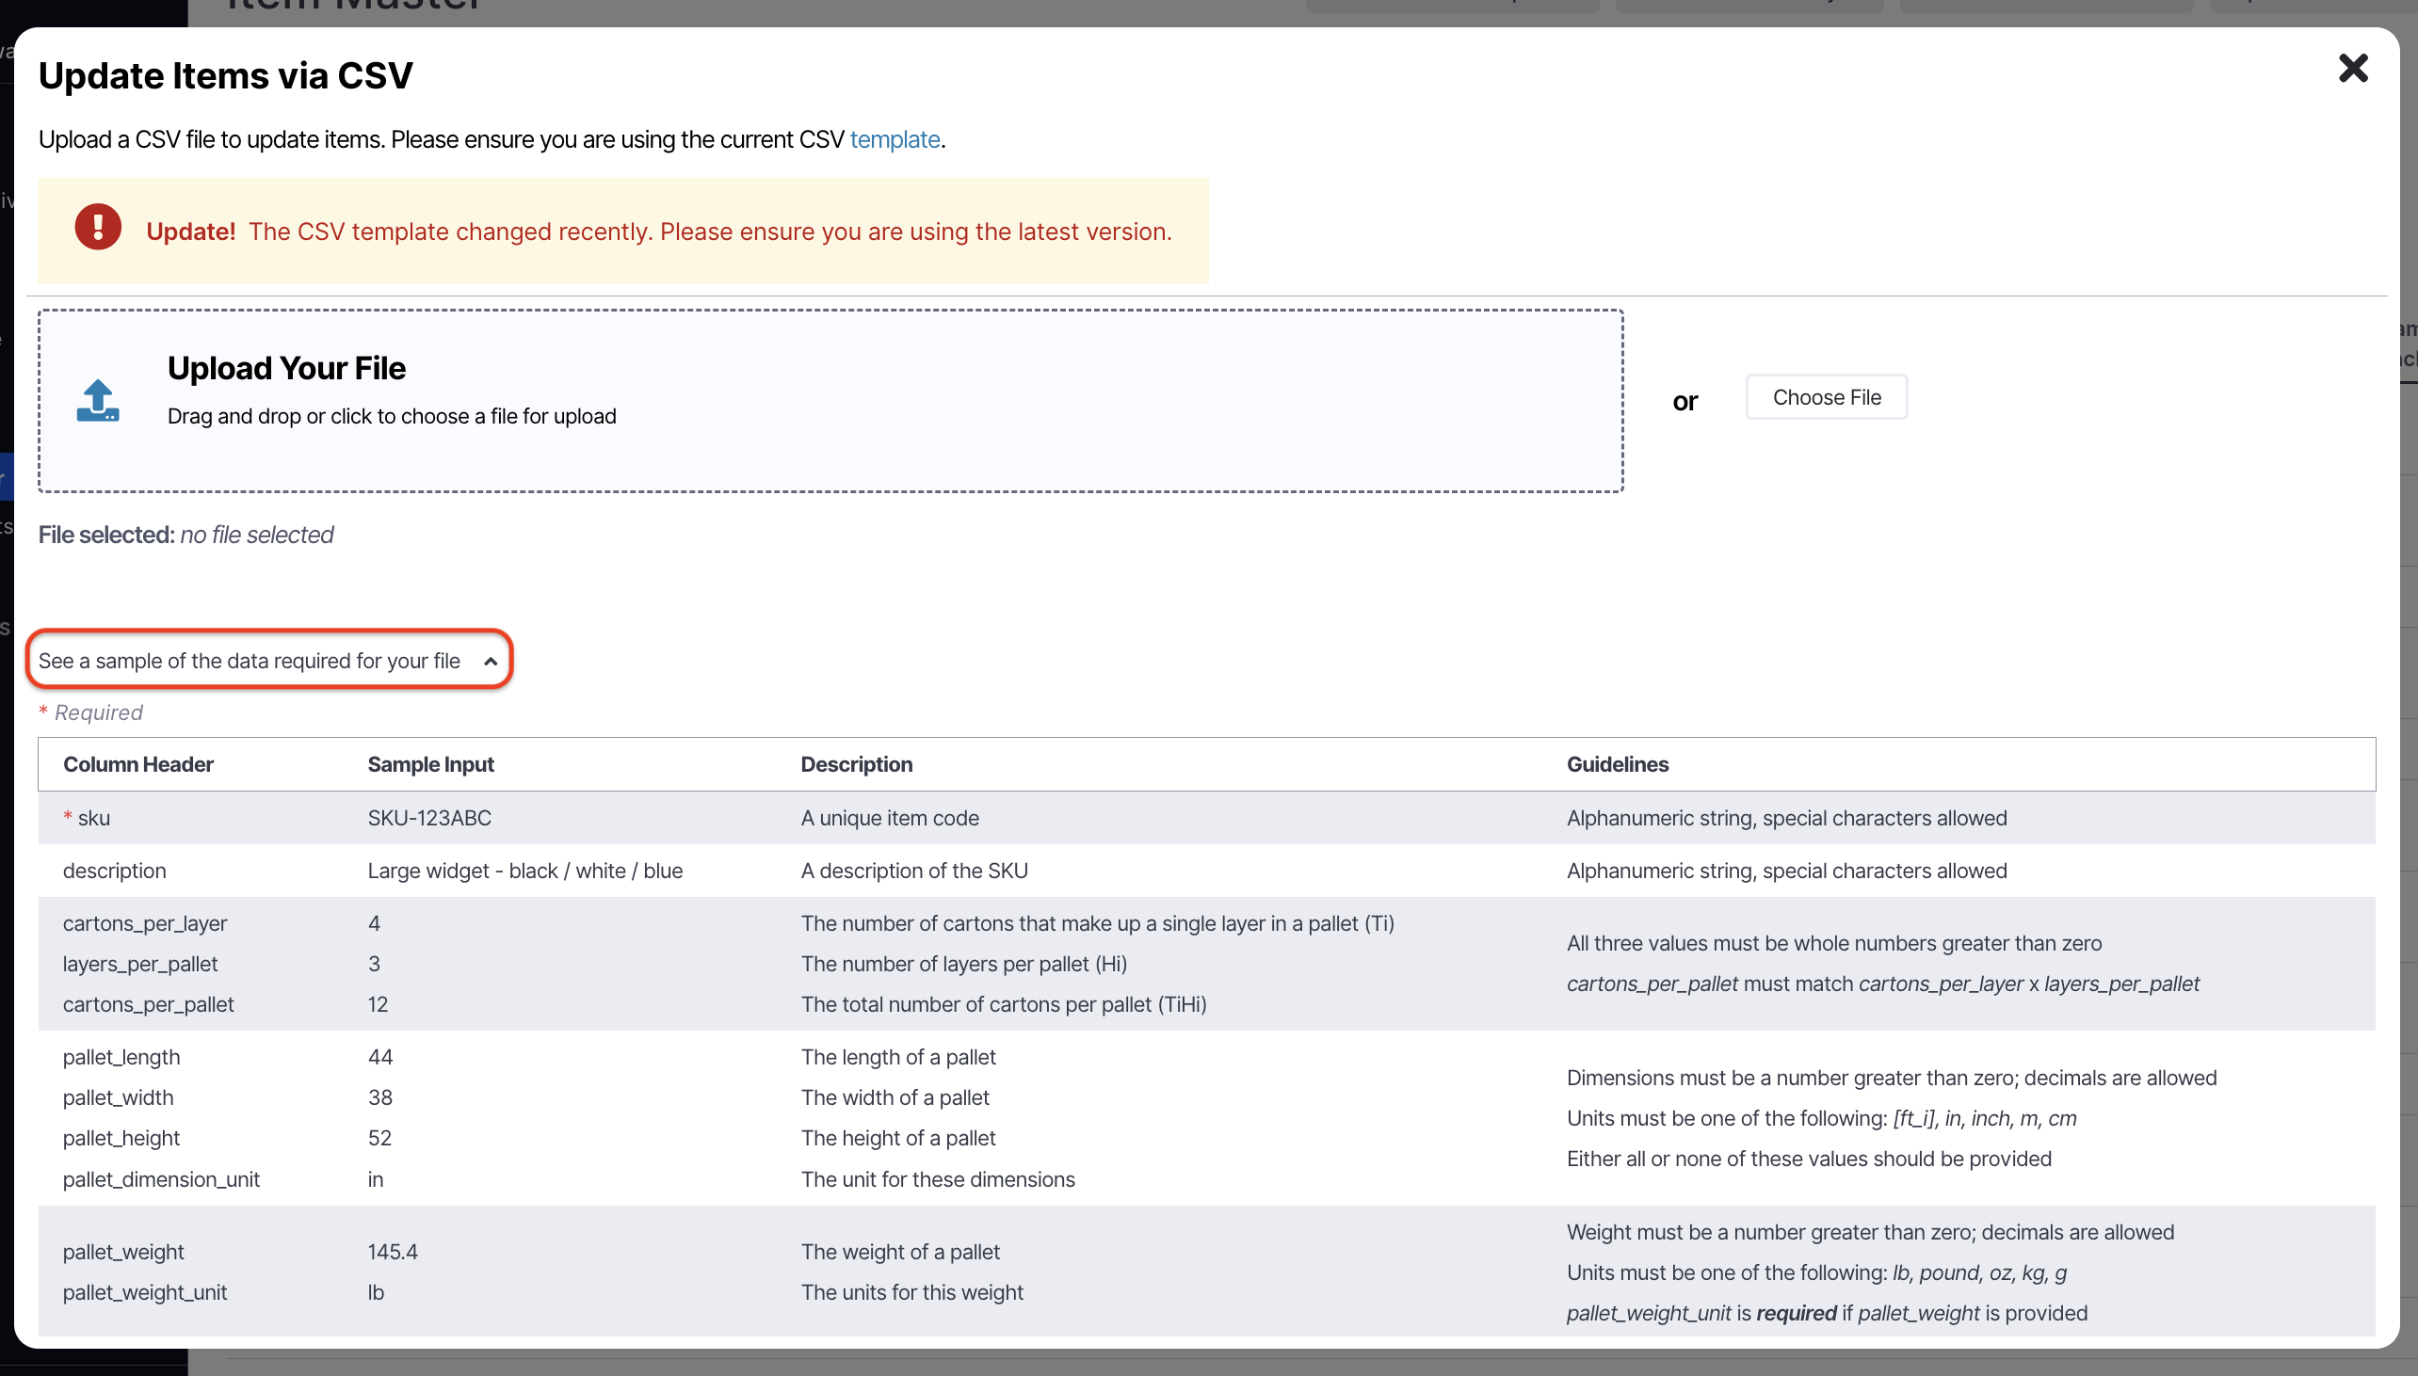2418x1376 pixels.
Task: Select the pallet_width row label
Action: pos(118,1099)
